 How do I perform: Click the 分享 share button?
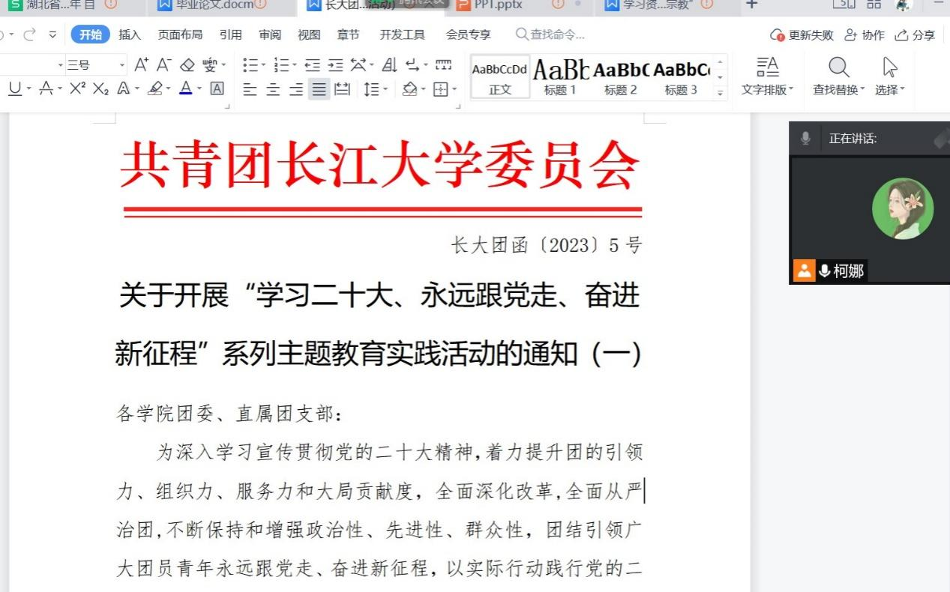point(916,35)
